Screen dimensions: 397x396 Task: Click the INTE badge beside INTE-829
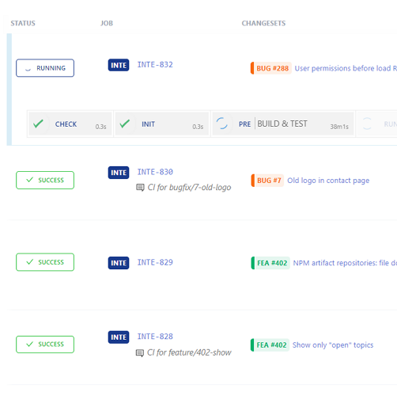tap(119, 263)
